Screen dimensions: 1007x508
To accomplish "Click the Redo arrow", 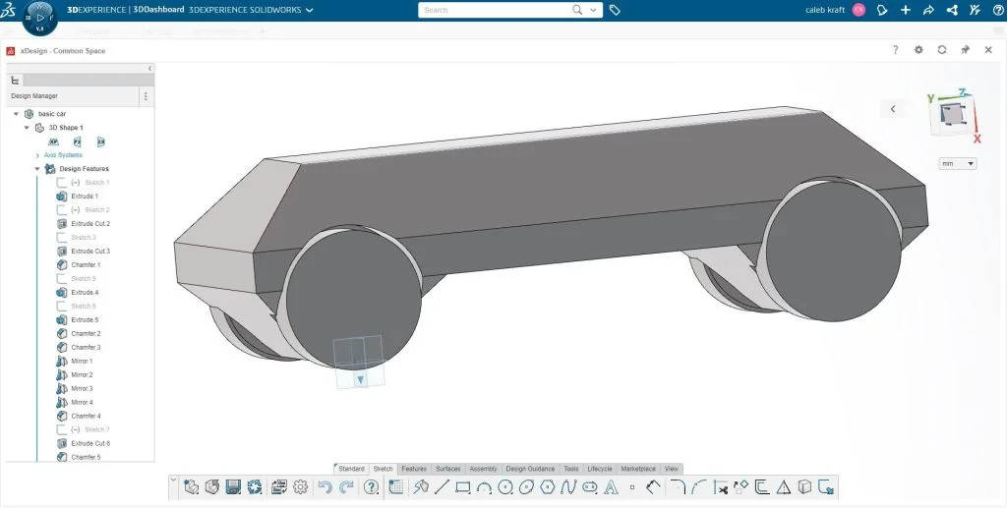I will click(347, 487).
